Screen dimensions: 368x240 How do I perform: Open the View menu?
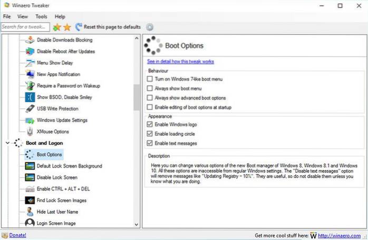coord(22,17)
